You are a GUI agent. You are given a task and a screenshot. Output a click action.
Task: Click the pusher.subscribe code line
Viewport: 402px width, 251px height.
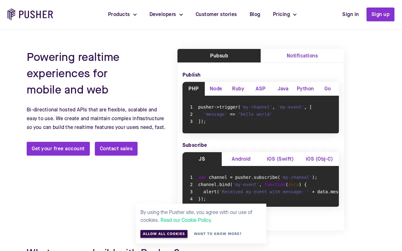pyautogui.click(x=258, y=177)
